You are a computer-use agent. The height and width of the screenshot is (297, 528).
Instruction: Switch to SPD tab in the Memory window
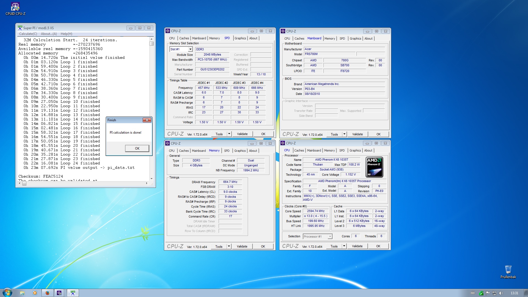point(227,151)
